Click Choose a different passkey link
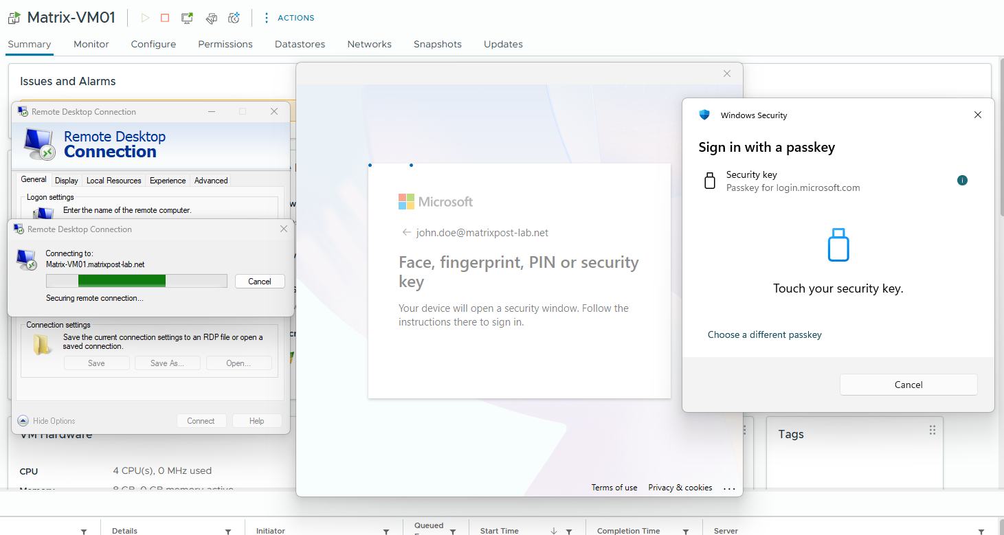 point(765,334)
